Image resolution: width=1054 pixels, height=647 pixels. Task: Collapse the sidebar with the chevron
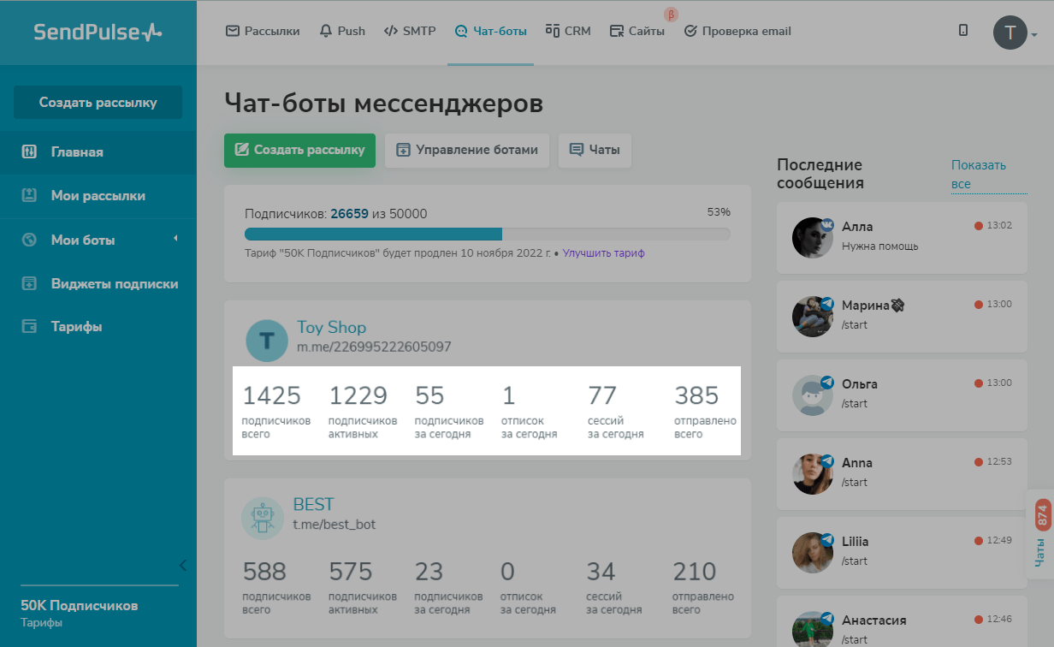[182, 565]
